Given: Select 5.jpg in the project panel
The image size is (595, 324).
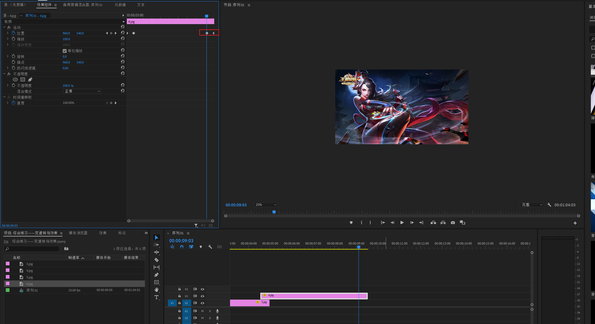Looking at the screenshot, I should (30, 277).
